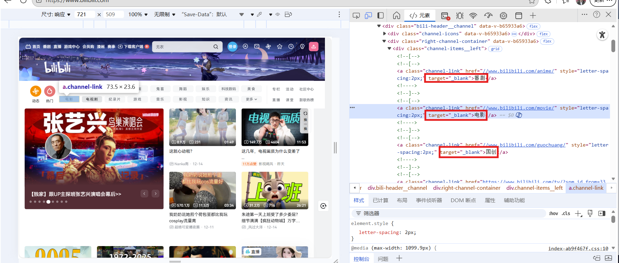The image size is (619, 263).
Task: Open the 100% zoom dropdown
Action: (x=138, y=15)
